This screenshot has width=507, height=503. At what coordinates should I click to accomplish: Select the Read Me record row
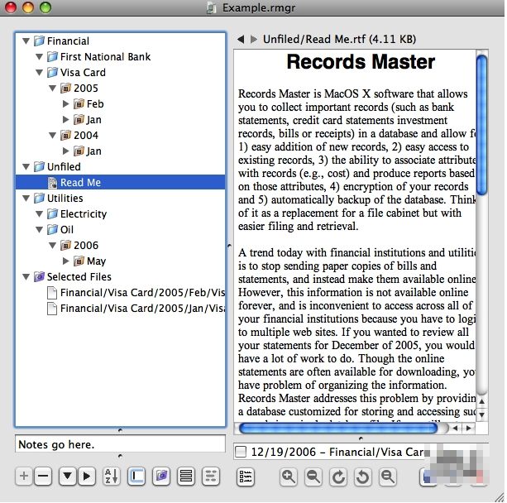coord(120,183)
